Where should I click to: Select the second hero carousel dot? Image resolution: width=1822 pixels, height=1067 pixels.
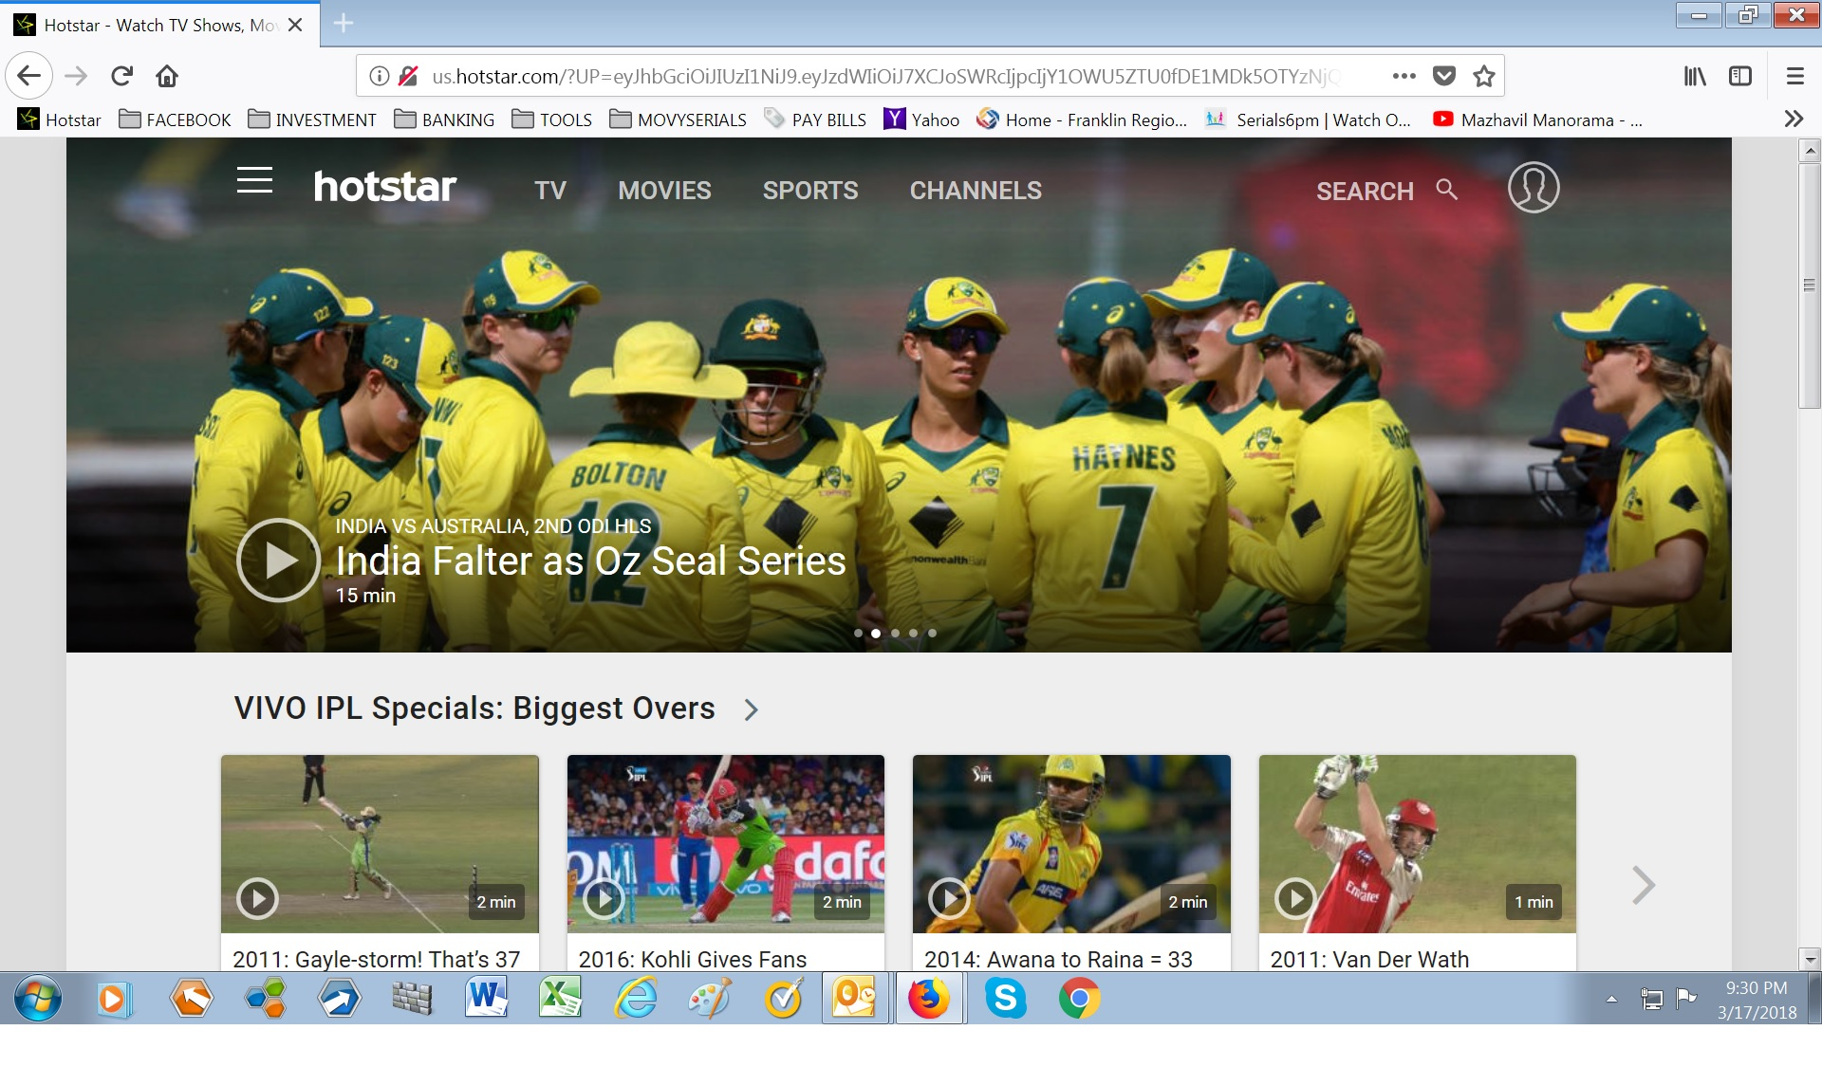876,633
